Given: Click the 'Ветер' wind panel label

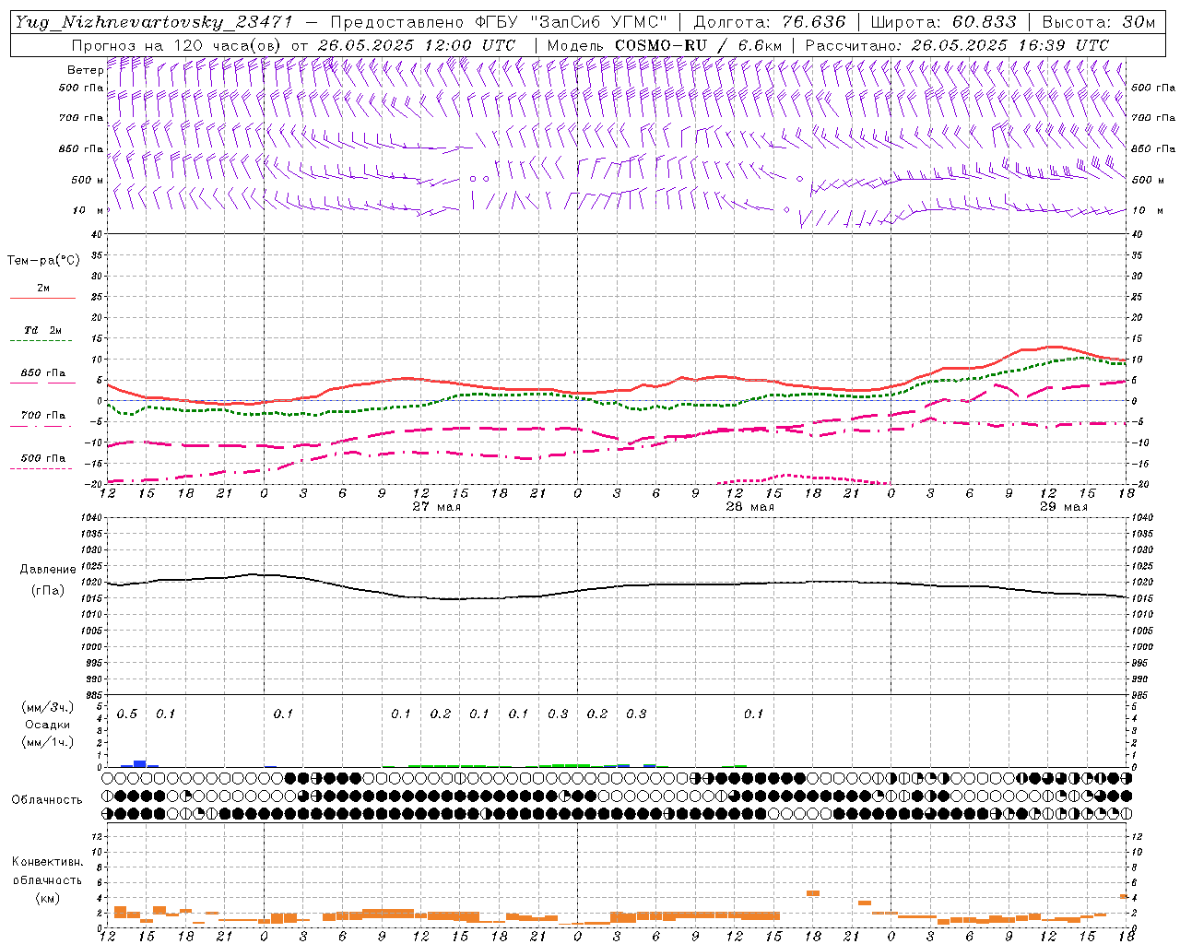Looking at the screenshot, I should (85, 70).
